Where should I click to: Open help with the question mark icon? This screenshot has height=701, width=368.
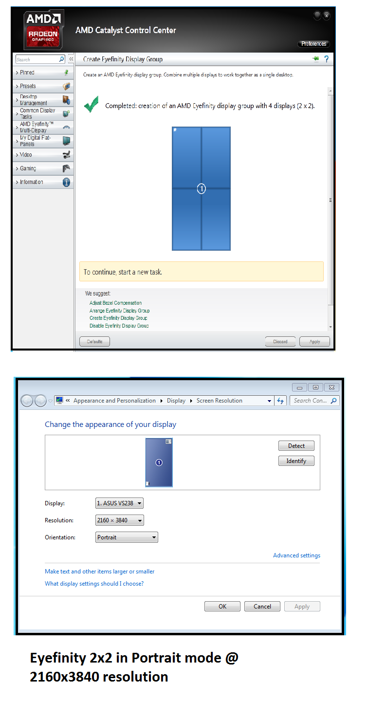[326, 59]
